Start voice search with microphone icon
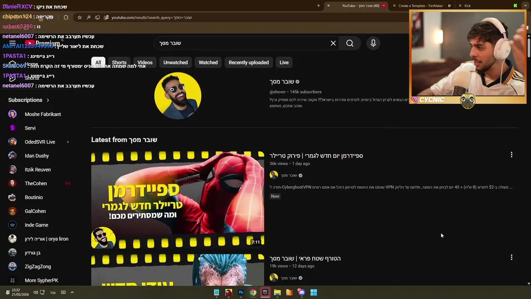This screenshot has height=299, width=531. (x=373, y=43)
